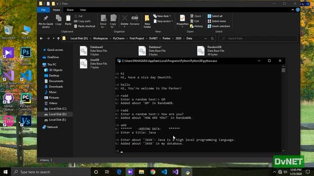Collapse the ribbon chevron
The image size is (314, 176).
coord(292,10)
